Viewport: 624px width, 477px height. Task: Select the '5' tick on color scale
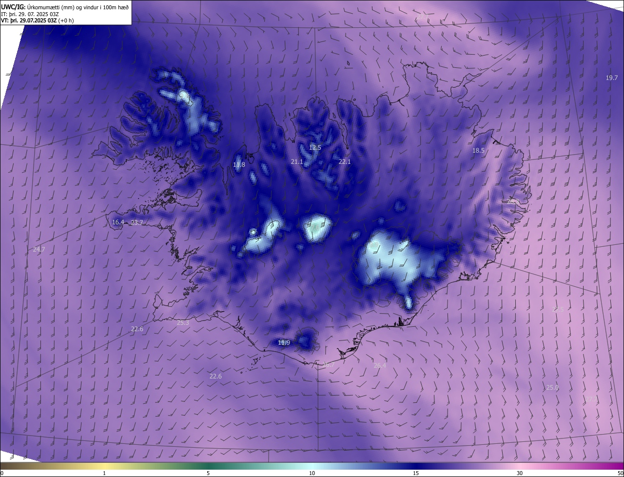[x=208, y=474]
